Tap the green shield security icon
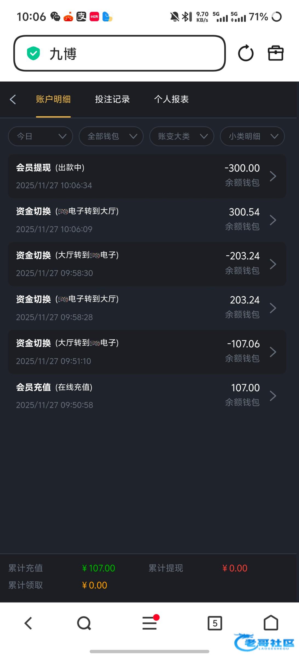299x659 pixels. pos(33,53)
